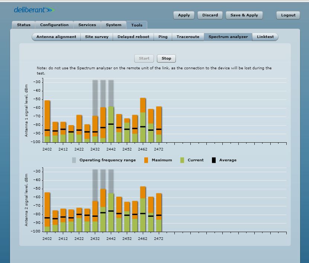The width and height of the screenshot is (309, 263).
Task: Click the 'Antenna 2 signal level, dBm' axis title
Action: (26, 200)
